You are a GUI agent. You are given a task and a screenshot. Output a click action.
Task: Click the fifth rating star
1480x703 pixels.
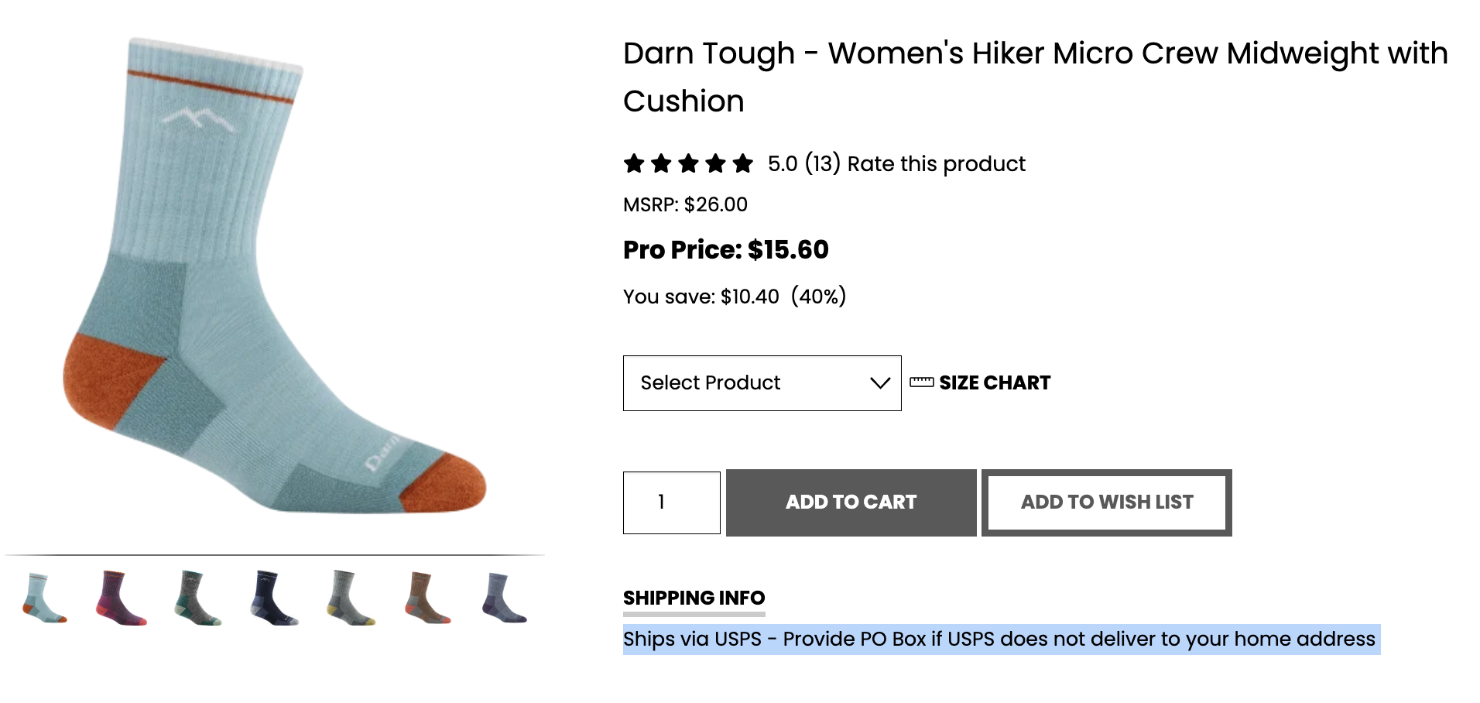point(743,163)
